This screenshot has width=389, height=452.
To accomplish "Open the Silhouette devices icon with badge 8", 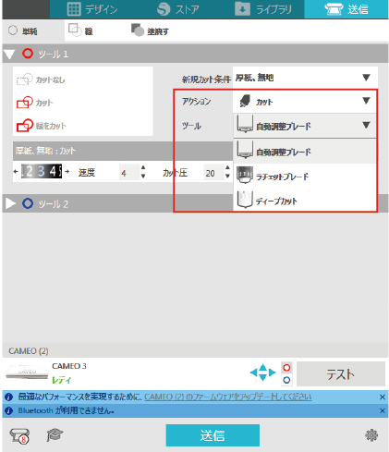I will tap(19, 435).
